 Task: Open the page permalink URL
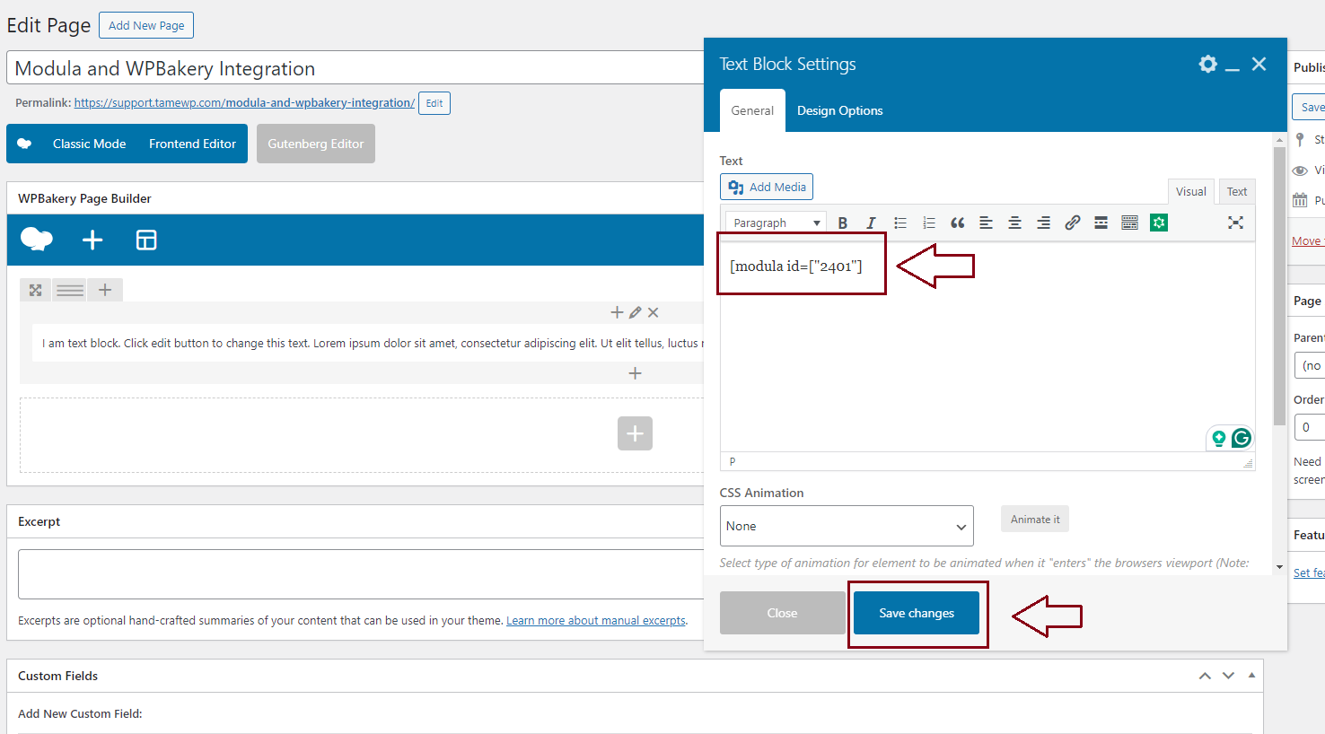pyautogui.click(x=244, y=103)
